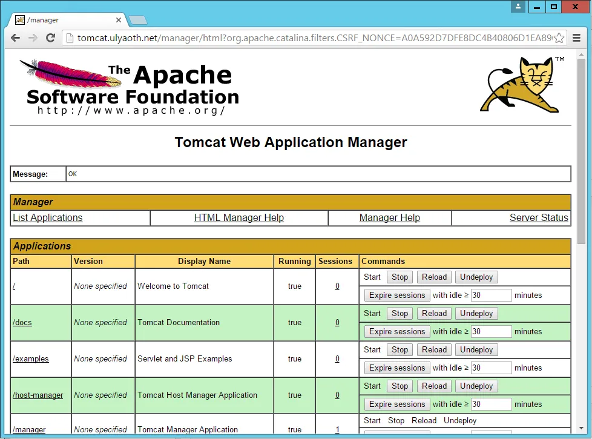The width and height of the screenshot is (592, 439).
Task: Go to Server Status page
Action: (538, 218)
